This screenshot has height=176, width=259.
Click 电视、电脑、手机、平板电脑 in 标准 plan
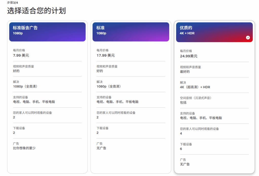coord(117,102)
